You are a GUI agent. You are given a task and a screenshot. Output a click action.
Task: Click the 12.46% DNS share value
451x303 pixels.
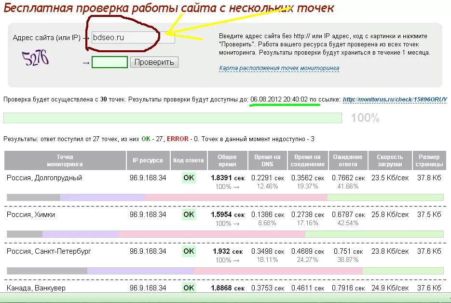268,187
